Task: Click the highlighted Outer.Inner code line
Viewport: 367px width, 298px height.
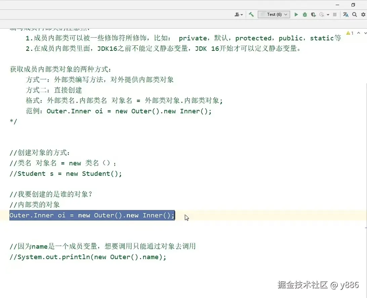Action: coord(92,215)
